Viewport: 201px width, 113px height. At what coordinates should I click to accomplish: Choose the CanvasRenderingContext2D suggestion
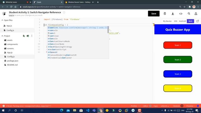pos(78,55)
